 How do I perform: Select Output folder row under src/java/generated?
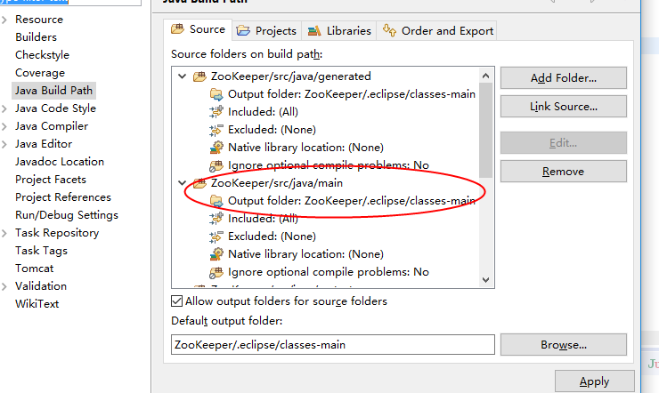(x=352, y=94)
